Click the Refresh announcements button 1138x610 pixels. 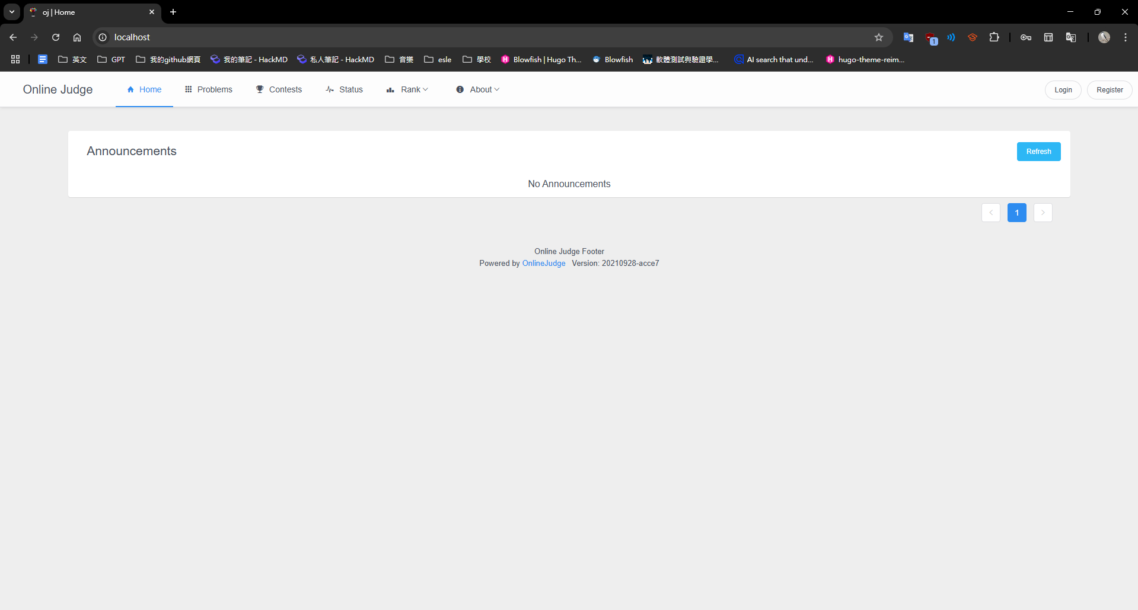1038,152
